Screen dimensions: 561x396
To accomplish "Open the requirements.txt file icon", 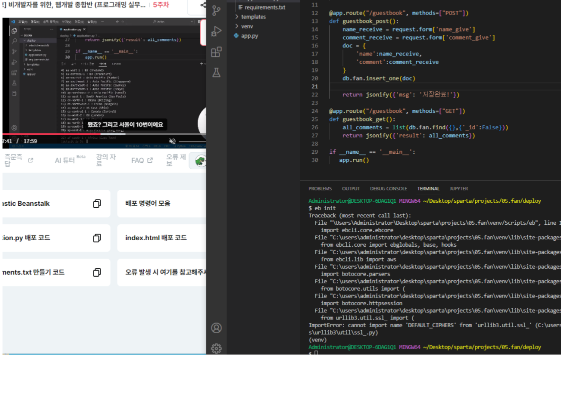I will (x=240, y=7).
